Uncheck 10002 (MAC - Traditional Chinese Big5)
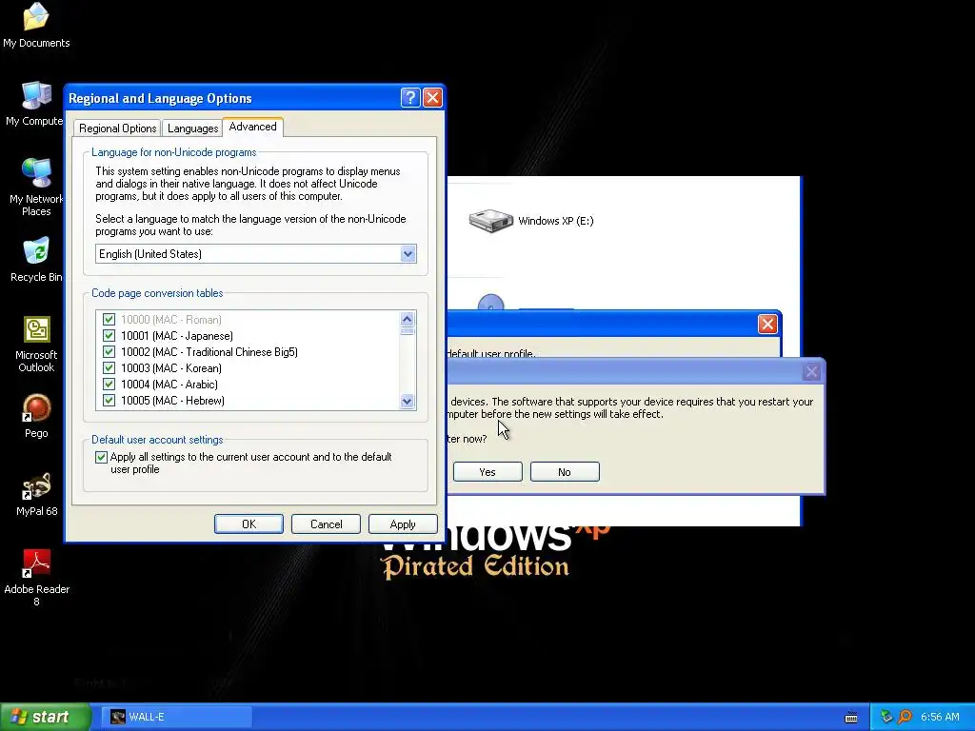Image resolution: width=975 pixels, height=731 pixels. (109, 352)
